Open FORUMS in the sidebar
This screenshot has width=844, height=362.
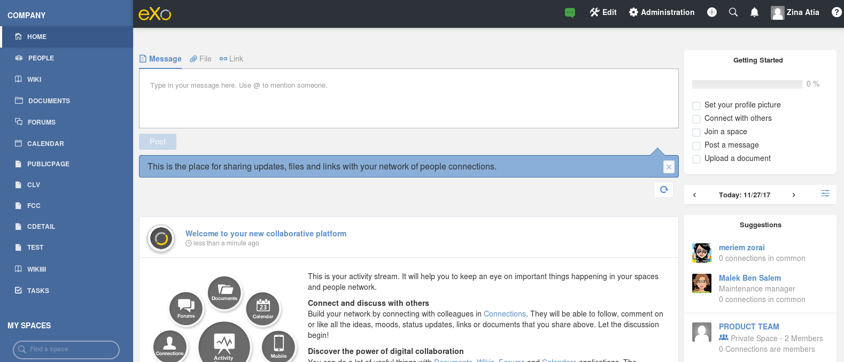tap(66, 122)
